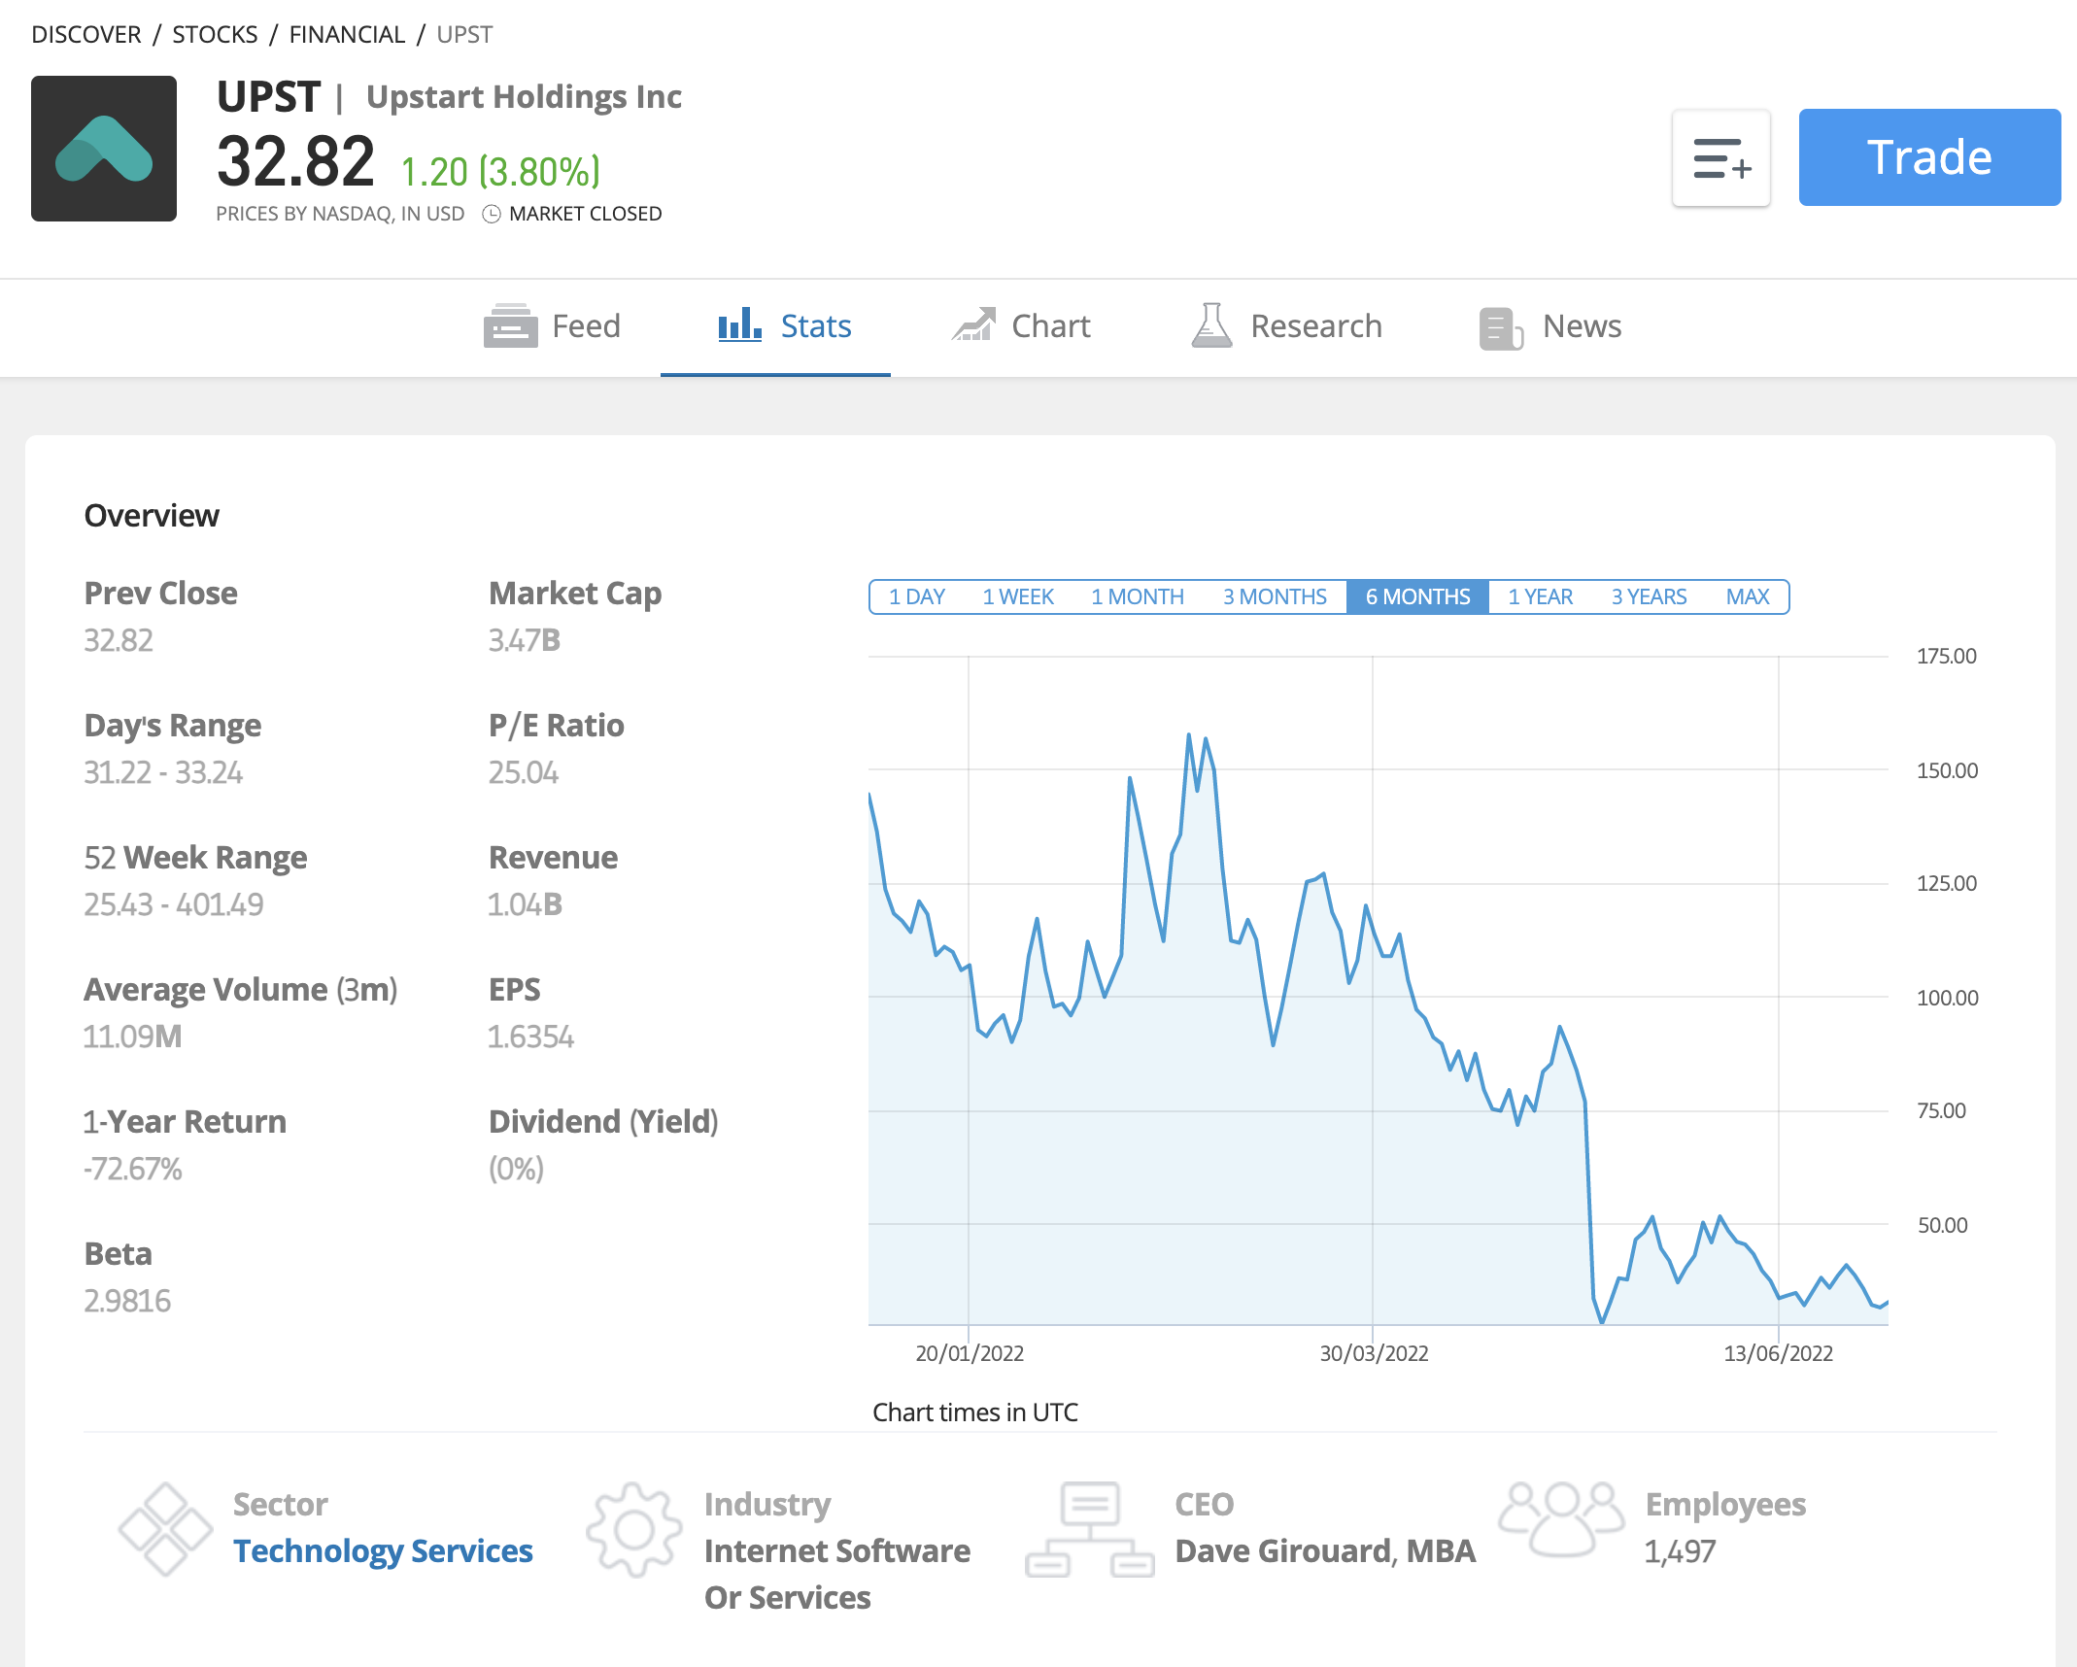Set chart range to 1 DAY
This screenshot has height=1667, width=2077.
916,596
